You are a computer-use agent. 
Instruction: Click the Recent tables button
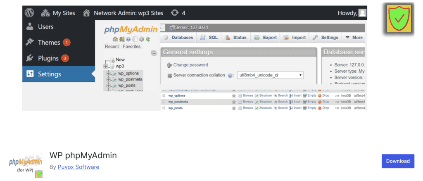[112, 46]
